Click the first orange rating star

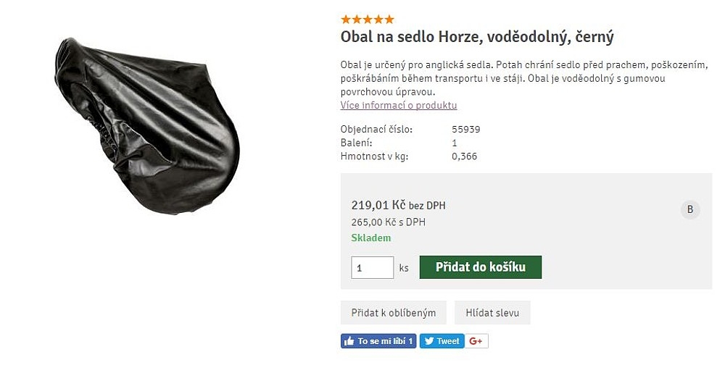345,20
